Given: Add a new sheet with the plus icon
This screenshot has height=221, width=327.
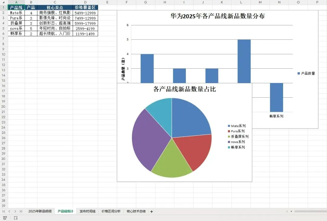Looking at the screenshot, I should (152, 211).
